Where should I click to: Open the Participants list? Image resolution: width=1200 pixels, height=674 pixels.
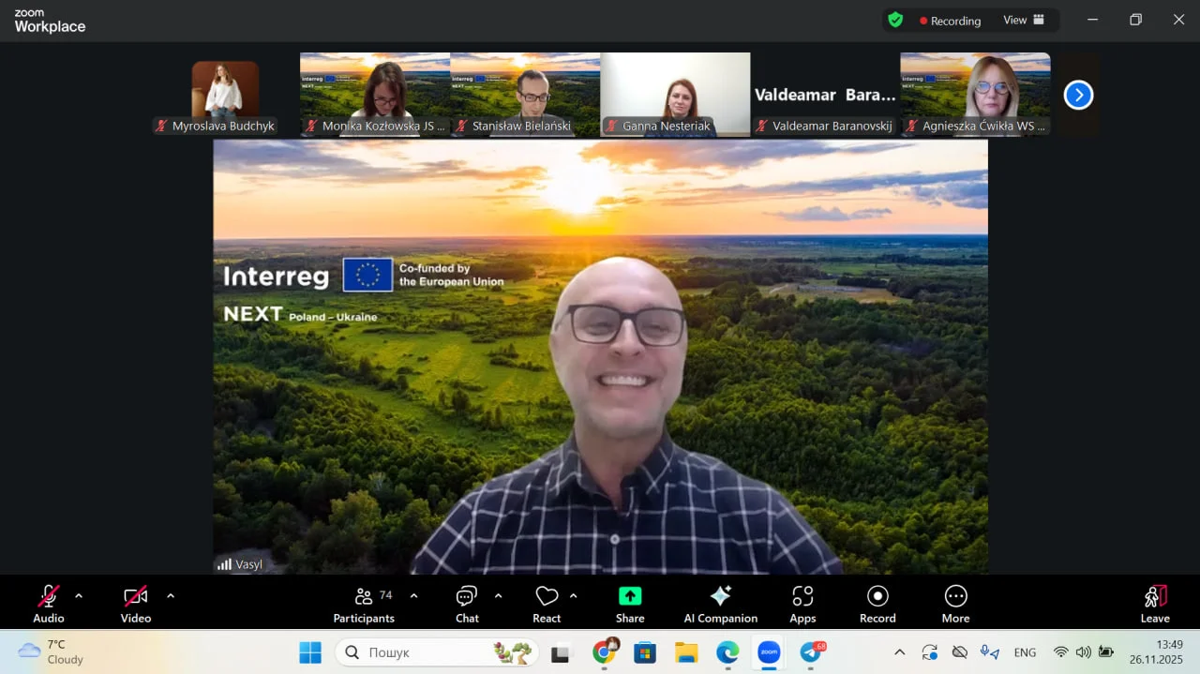coord(364,604)
